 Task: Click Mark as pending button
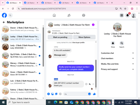60,37
